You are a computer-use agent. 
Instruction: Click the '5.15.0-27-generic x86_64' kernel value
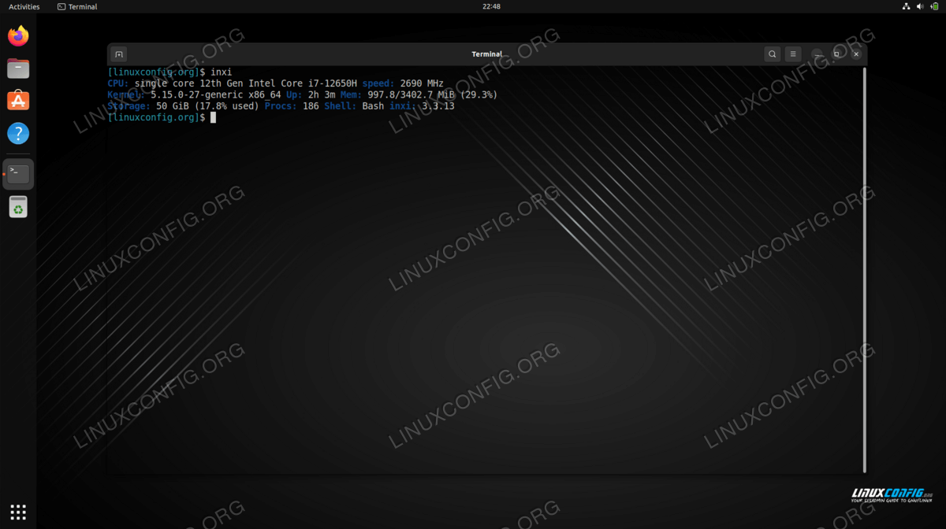(216, 94)
